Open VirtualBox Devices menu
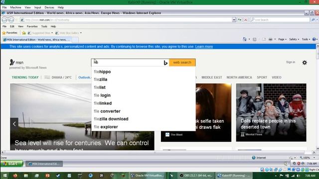The image size is (319, 179). [49, 7]
